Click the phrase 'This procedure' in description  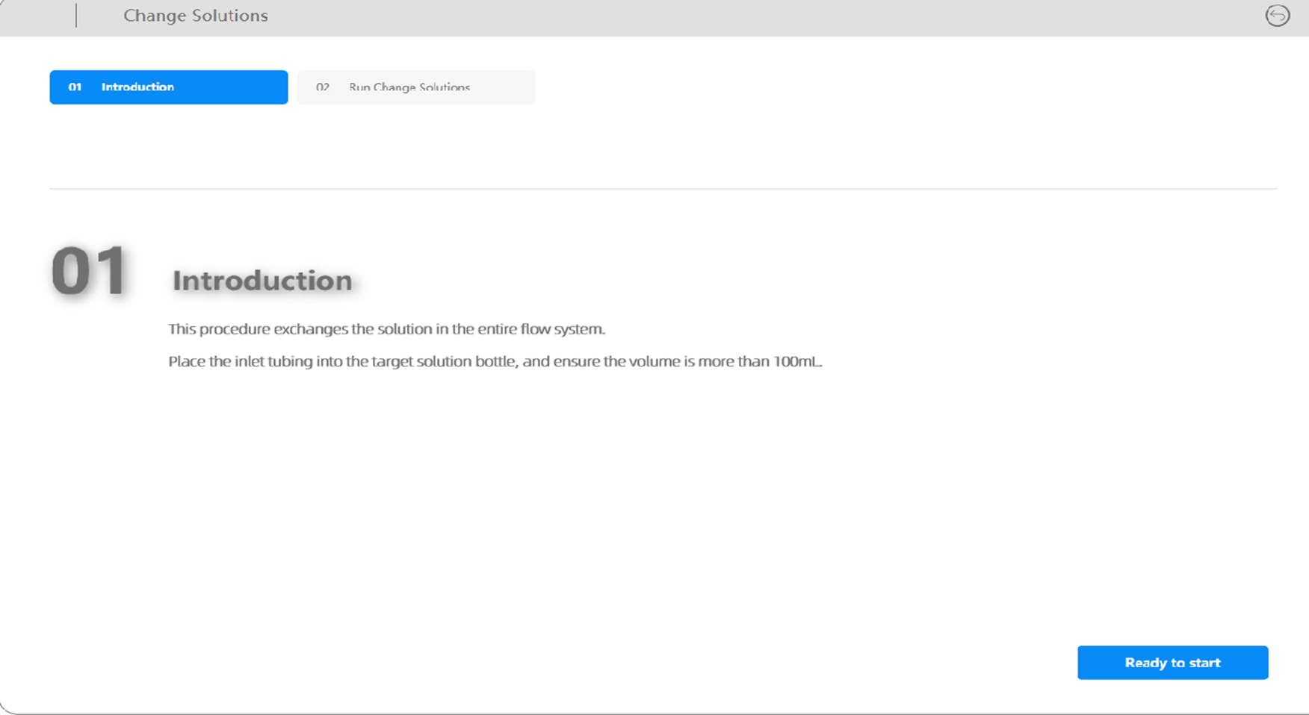coord(219,329)
